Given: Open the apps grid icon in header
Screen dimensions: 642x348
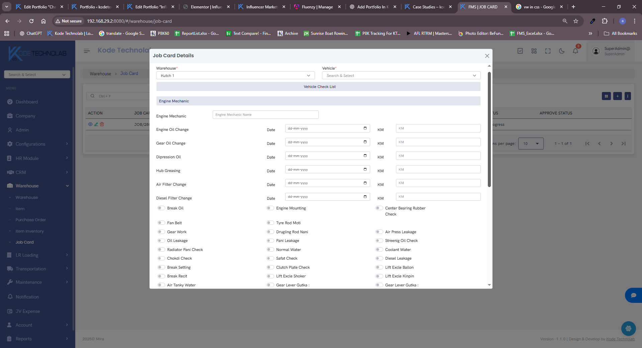Looking at the screenshot, I should point(534,51).
